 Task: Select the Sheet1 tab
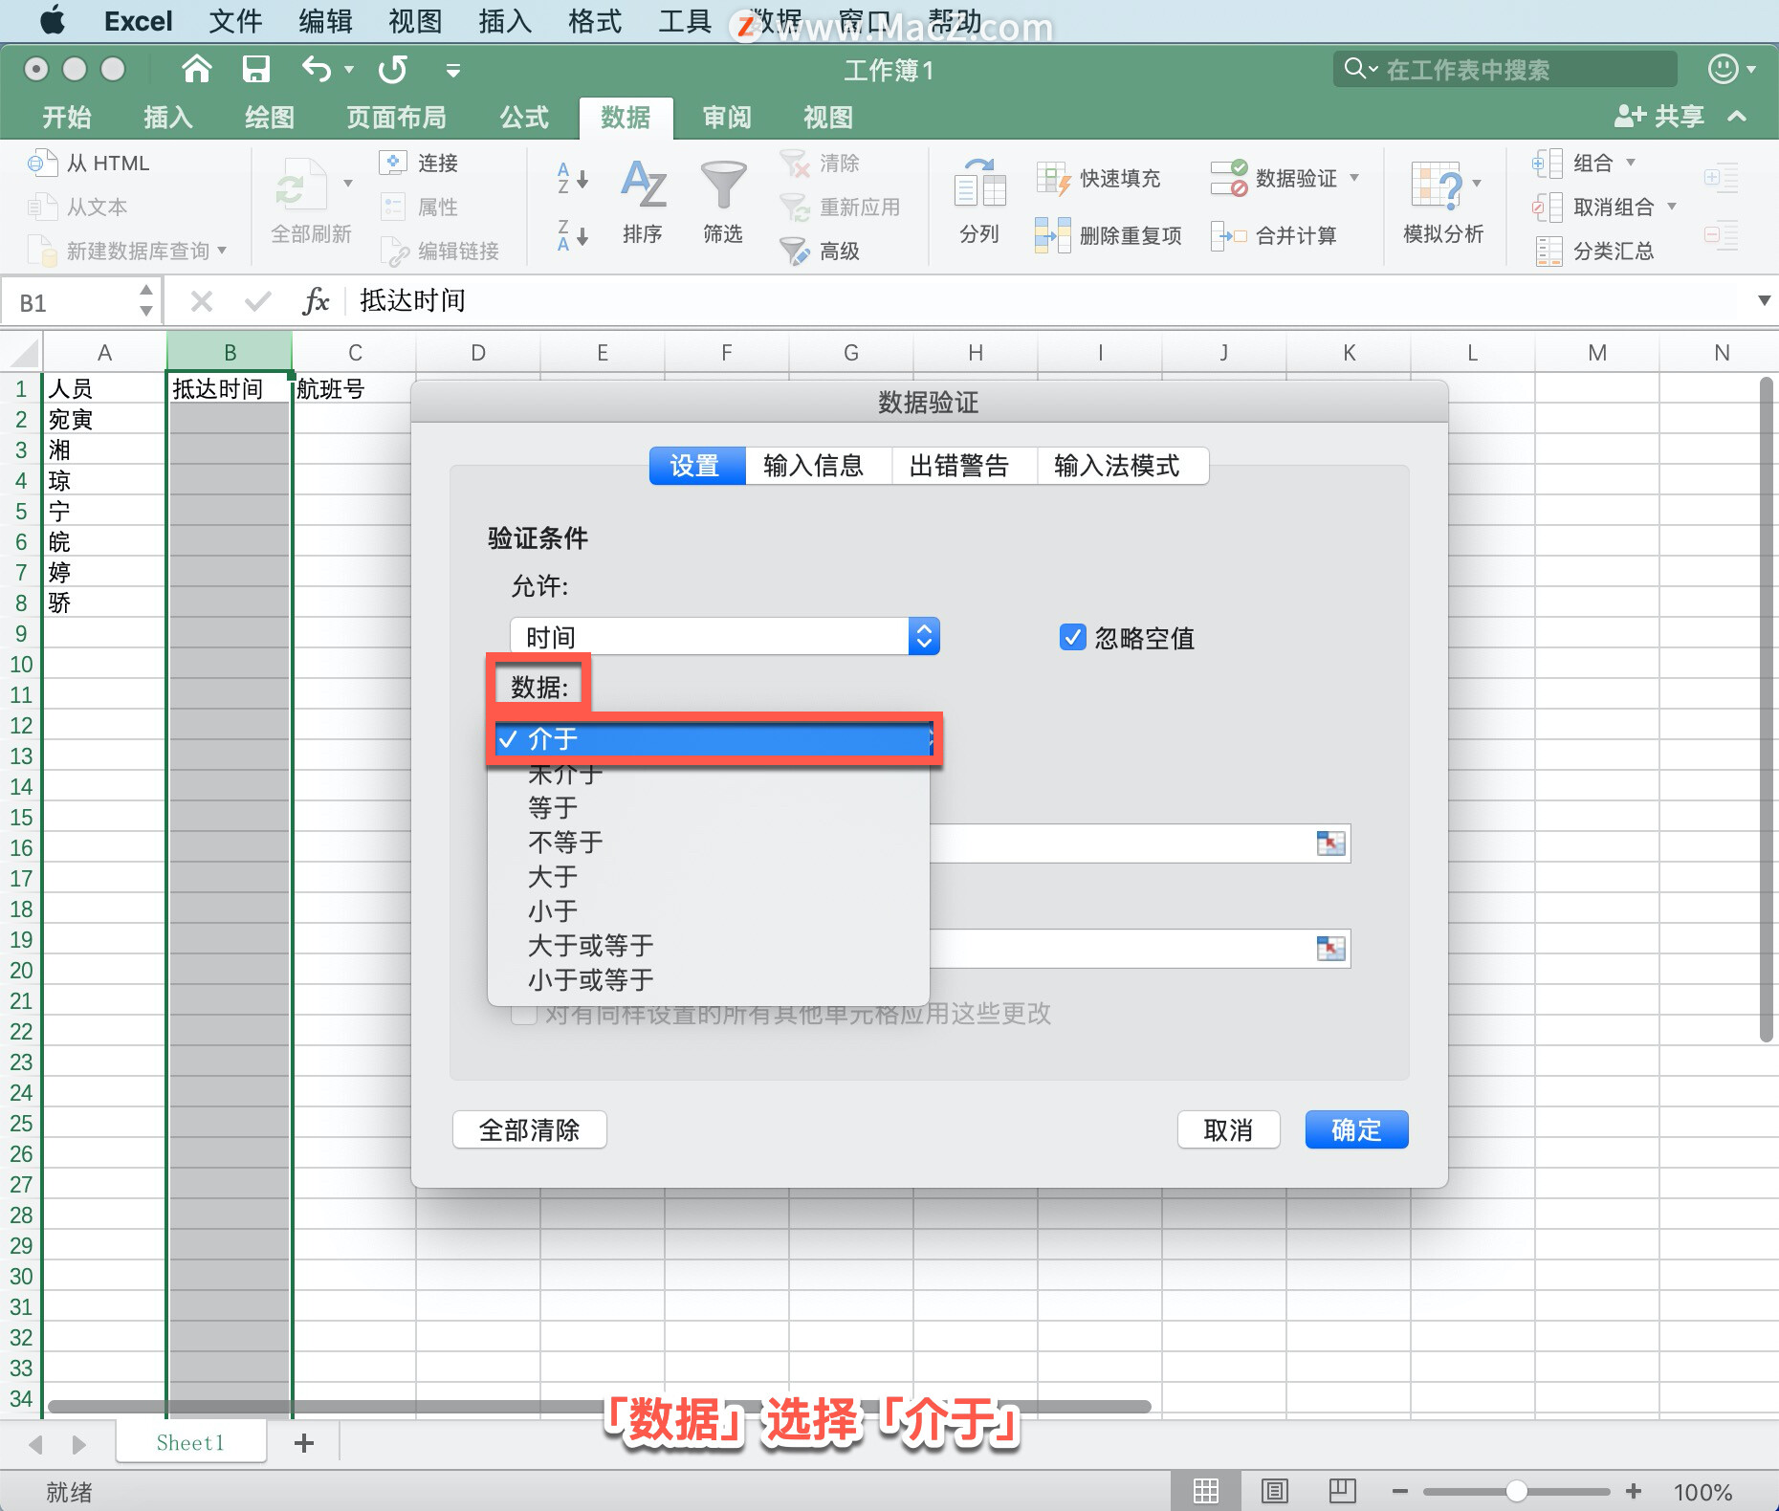tap(190, 1442)
